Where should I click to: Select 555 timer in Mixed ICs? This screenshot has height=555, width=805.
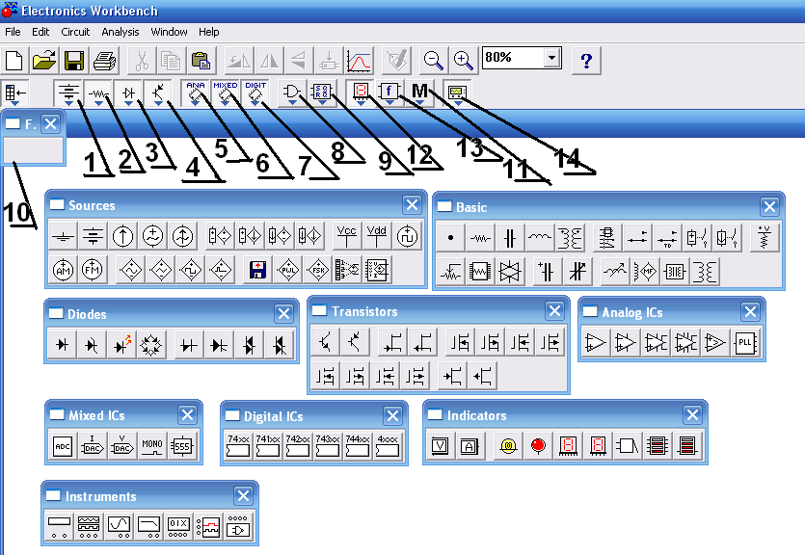coord(182,447)
